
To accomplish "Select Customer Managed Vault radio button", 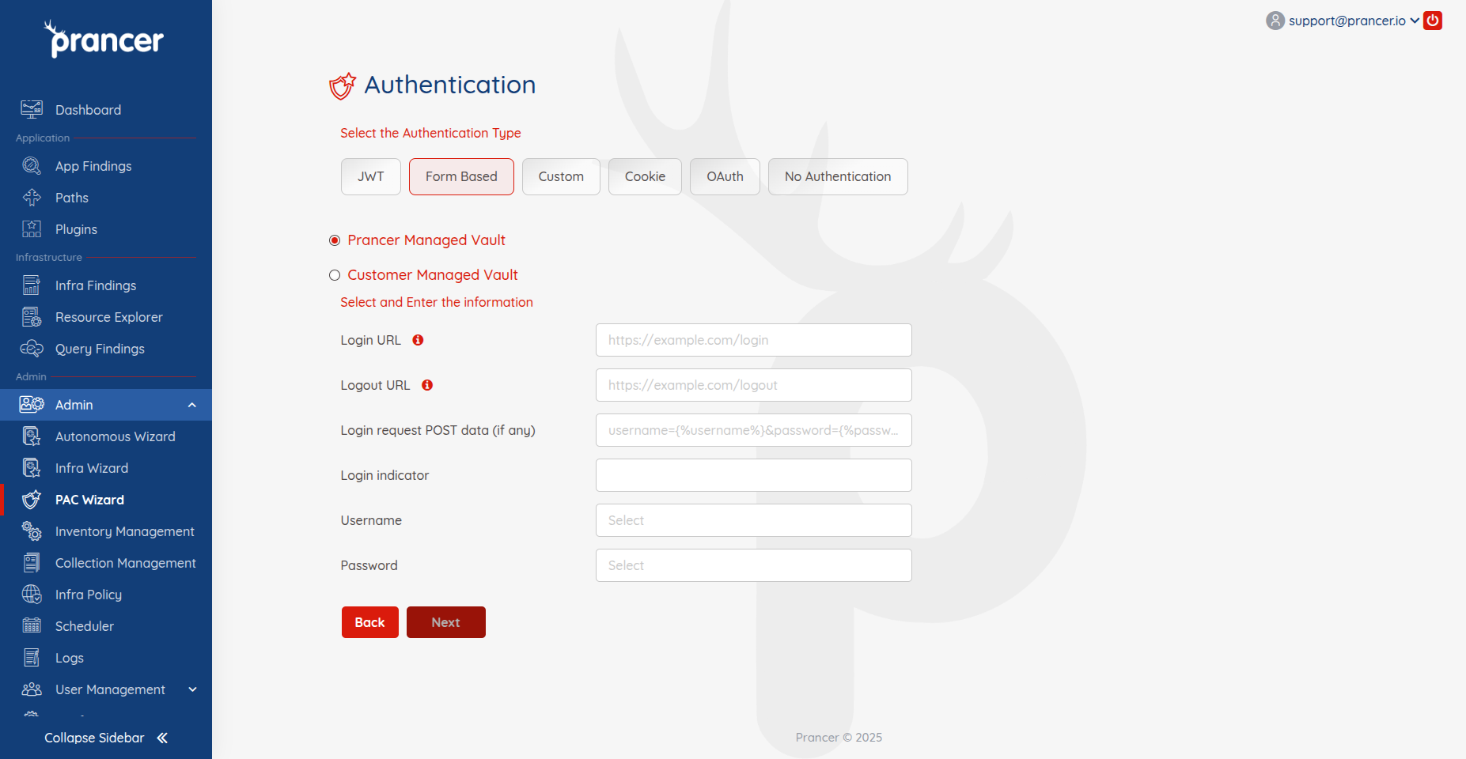I will 335,275.
